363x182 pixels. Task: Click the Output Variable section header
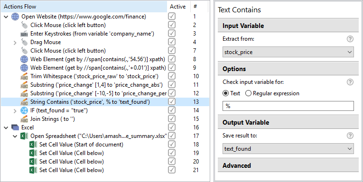pyautogui.click(x=288, y=122)
